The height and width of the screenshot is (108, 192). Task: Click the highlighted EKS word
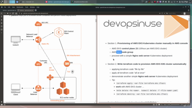point(119,52)
